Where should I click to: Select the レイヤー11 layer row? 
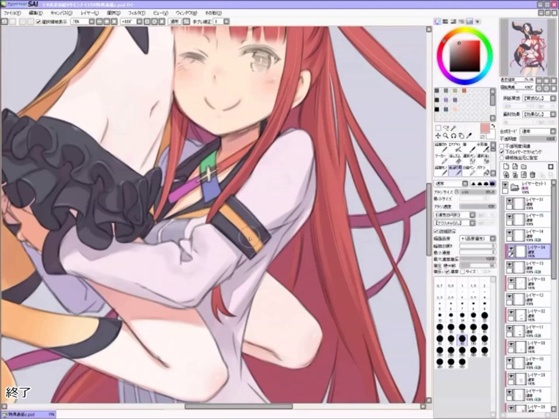point(528,331)
